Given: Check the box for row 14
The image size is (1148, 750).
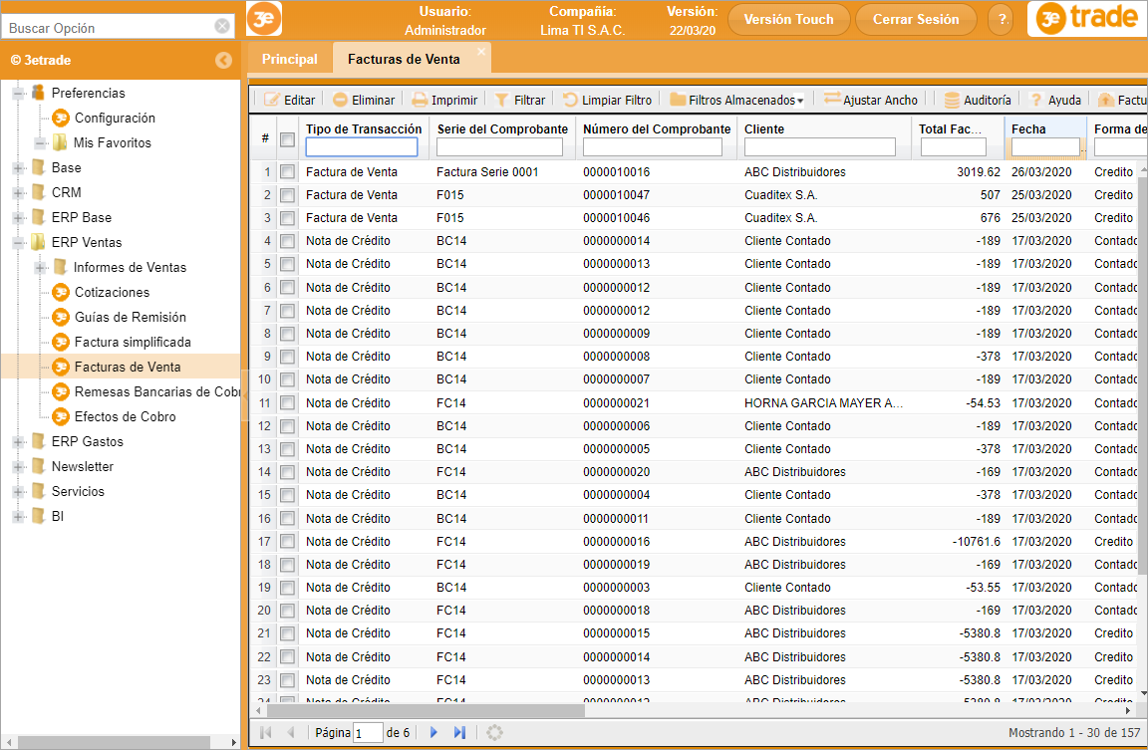Looking at the screenshot, I should pos(287,472).
